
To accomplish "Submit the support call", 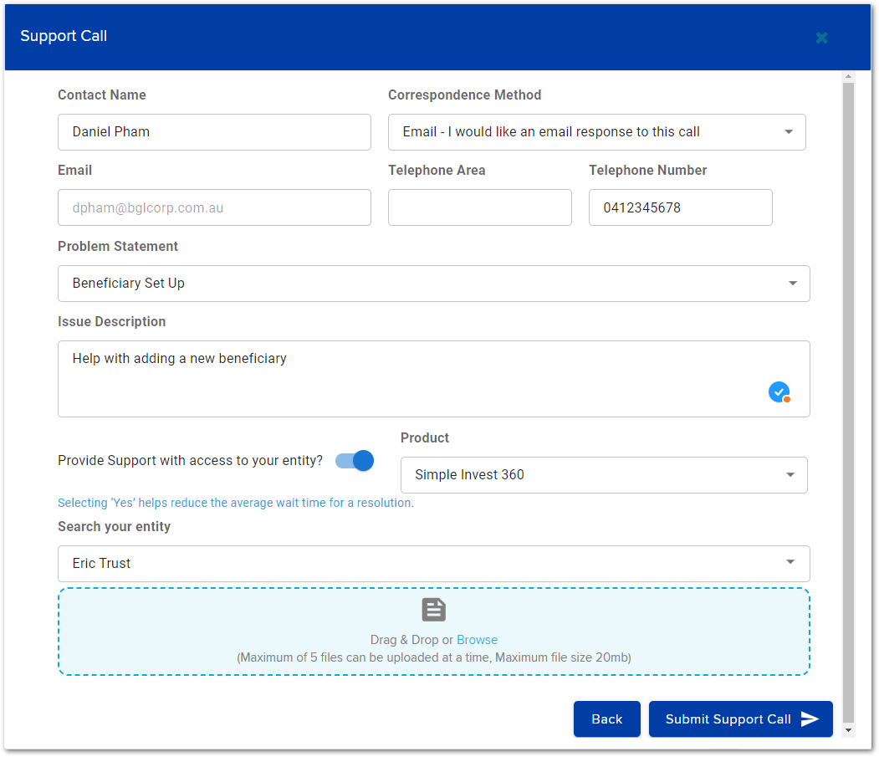I will pos(740,719).
